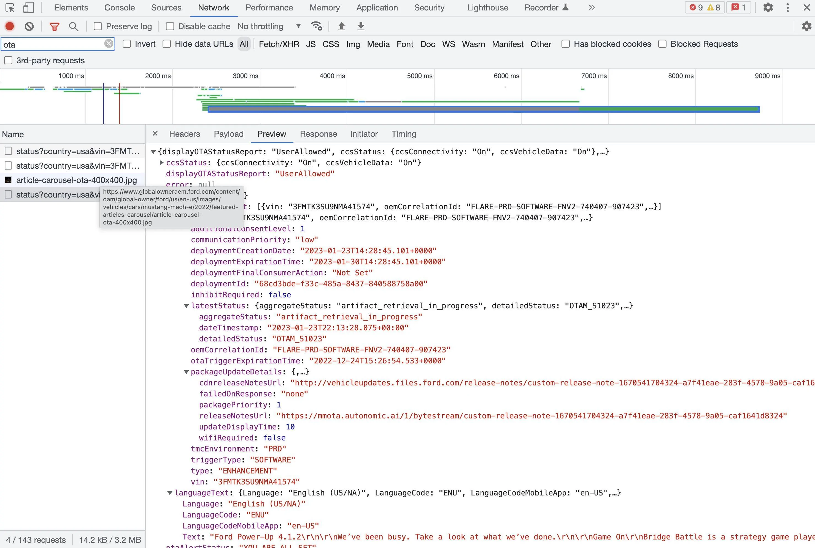This screenshot has width=815, height=548.
Task: Switch to the Console panel tab
Action: (119, 8)
